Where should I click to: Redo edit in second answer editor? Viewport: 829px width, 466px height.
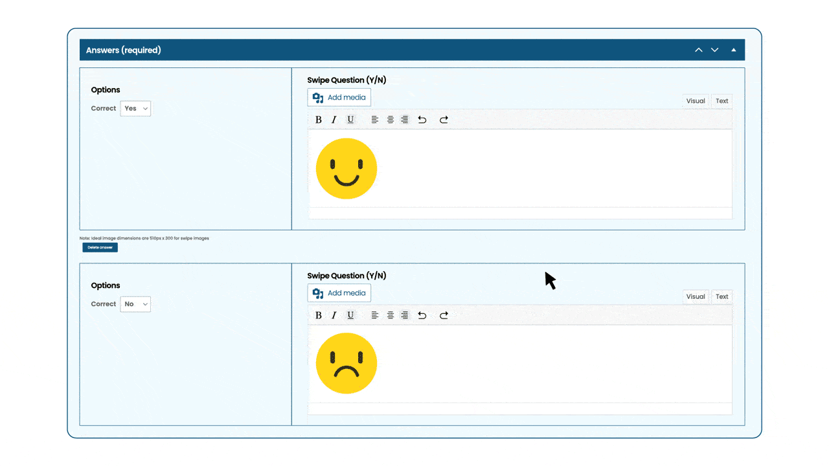[x=444, y=315]
